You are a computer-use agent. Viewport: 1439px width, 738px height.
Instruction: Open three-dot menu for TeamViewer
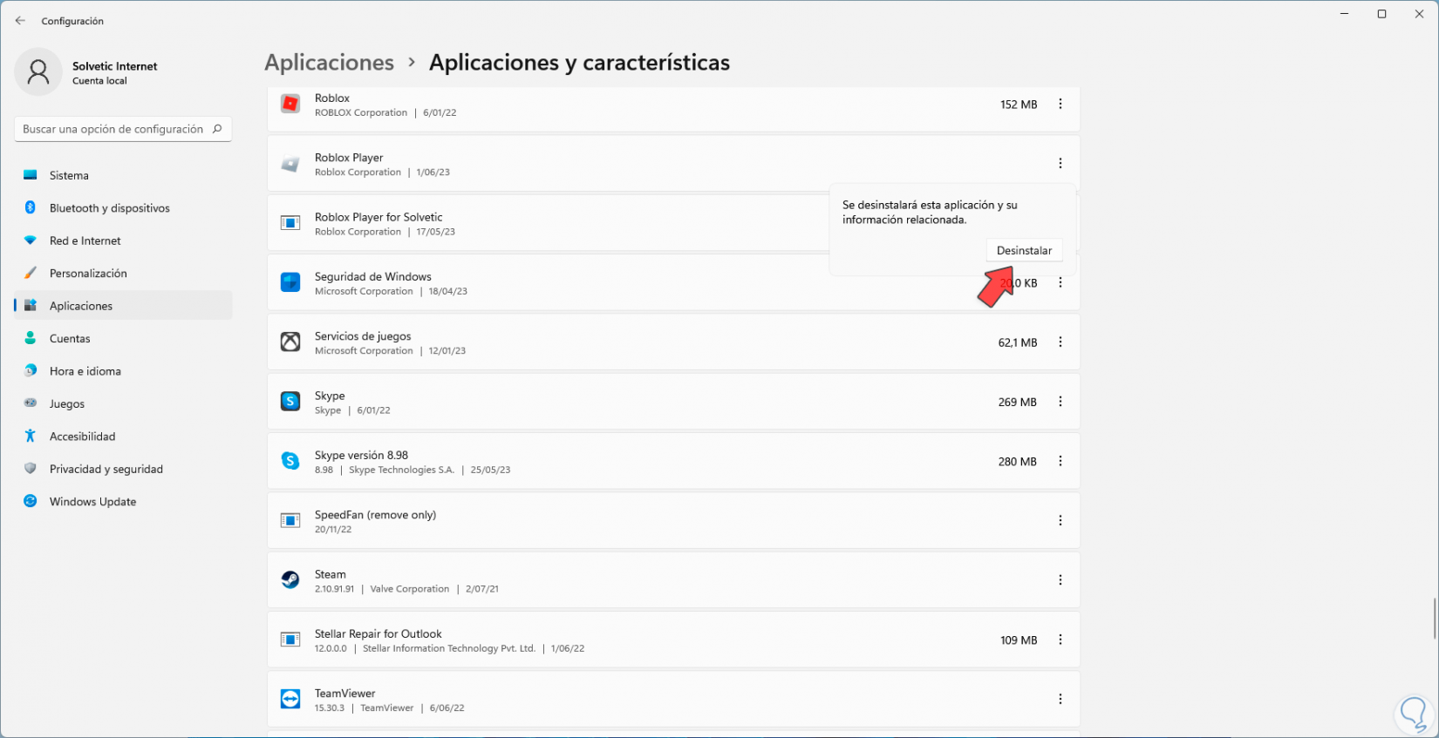pos(1060,700)
